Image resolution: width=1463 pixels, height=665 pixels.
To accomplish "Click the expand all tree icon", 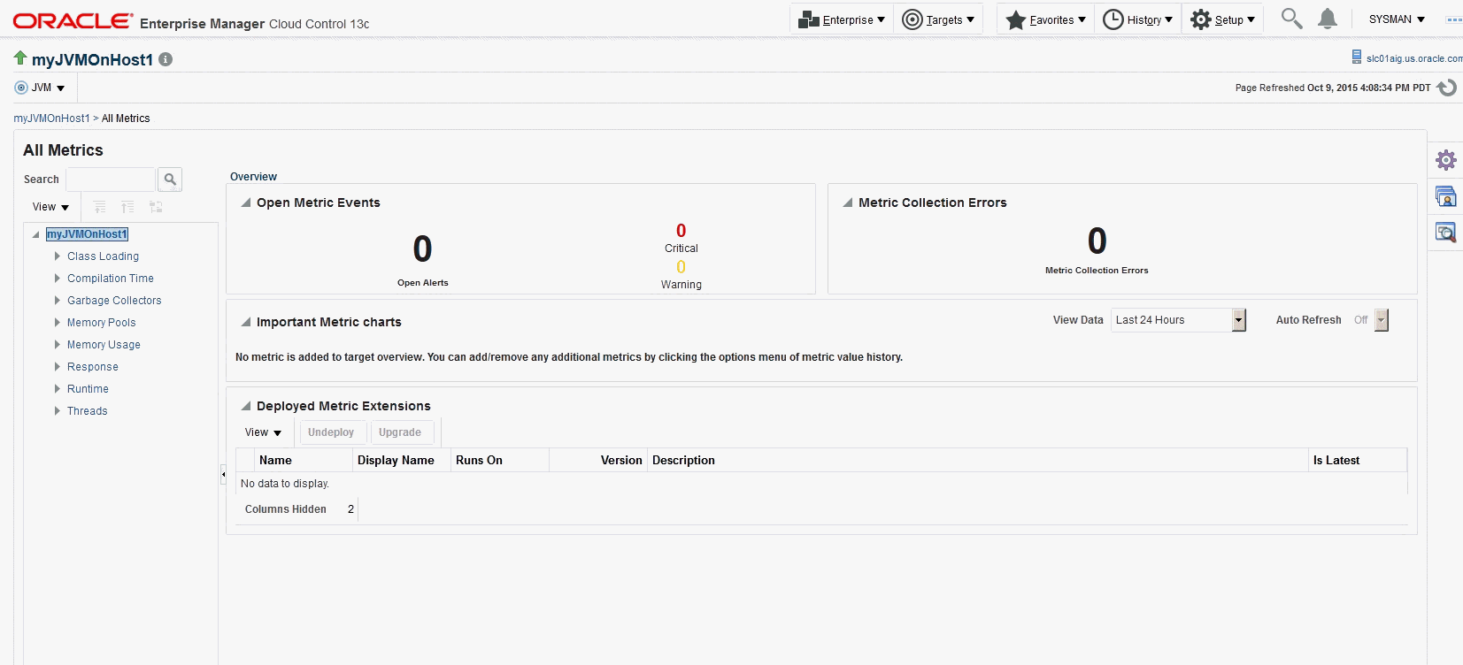I will tap(99, 207).
